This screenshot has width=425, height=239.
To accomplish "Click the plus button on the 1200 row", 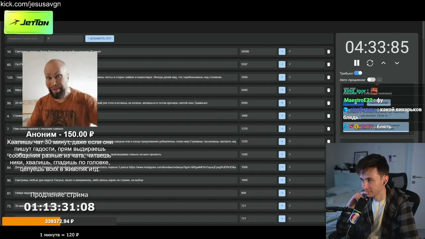I will [282, 154].
